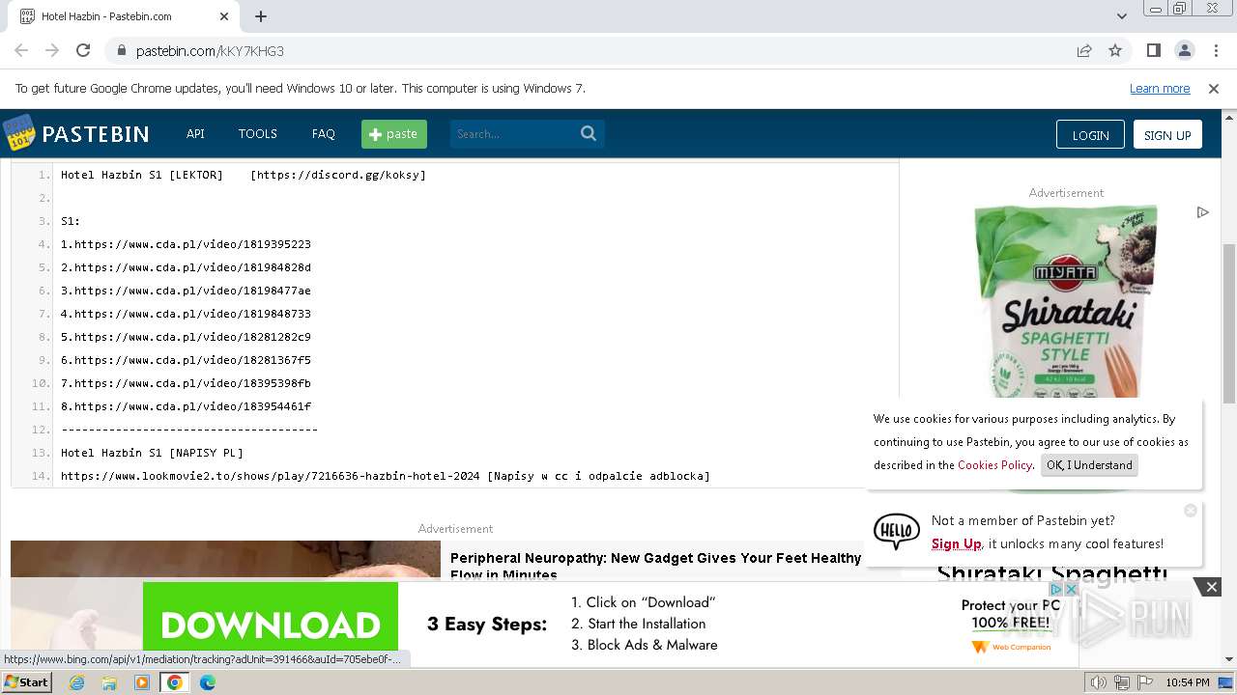The image size is (1237, 695).
Task: Click the 10:54 PM system clock
Action: 1188,682
